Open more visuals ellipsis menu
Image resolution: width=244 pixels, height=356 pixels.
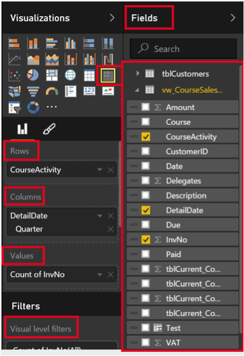[52, 107]
